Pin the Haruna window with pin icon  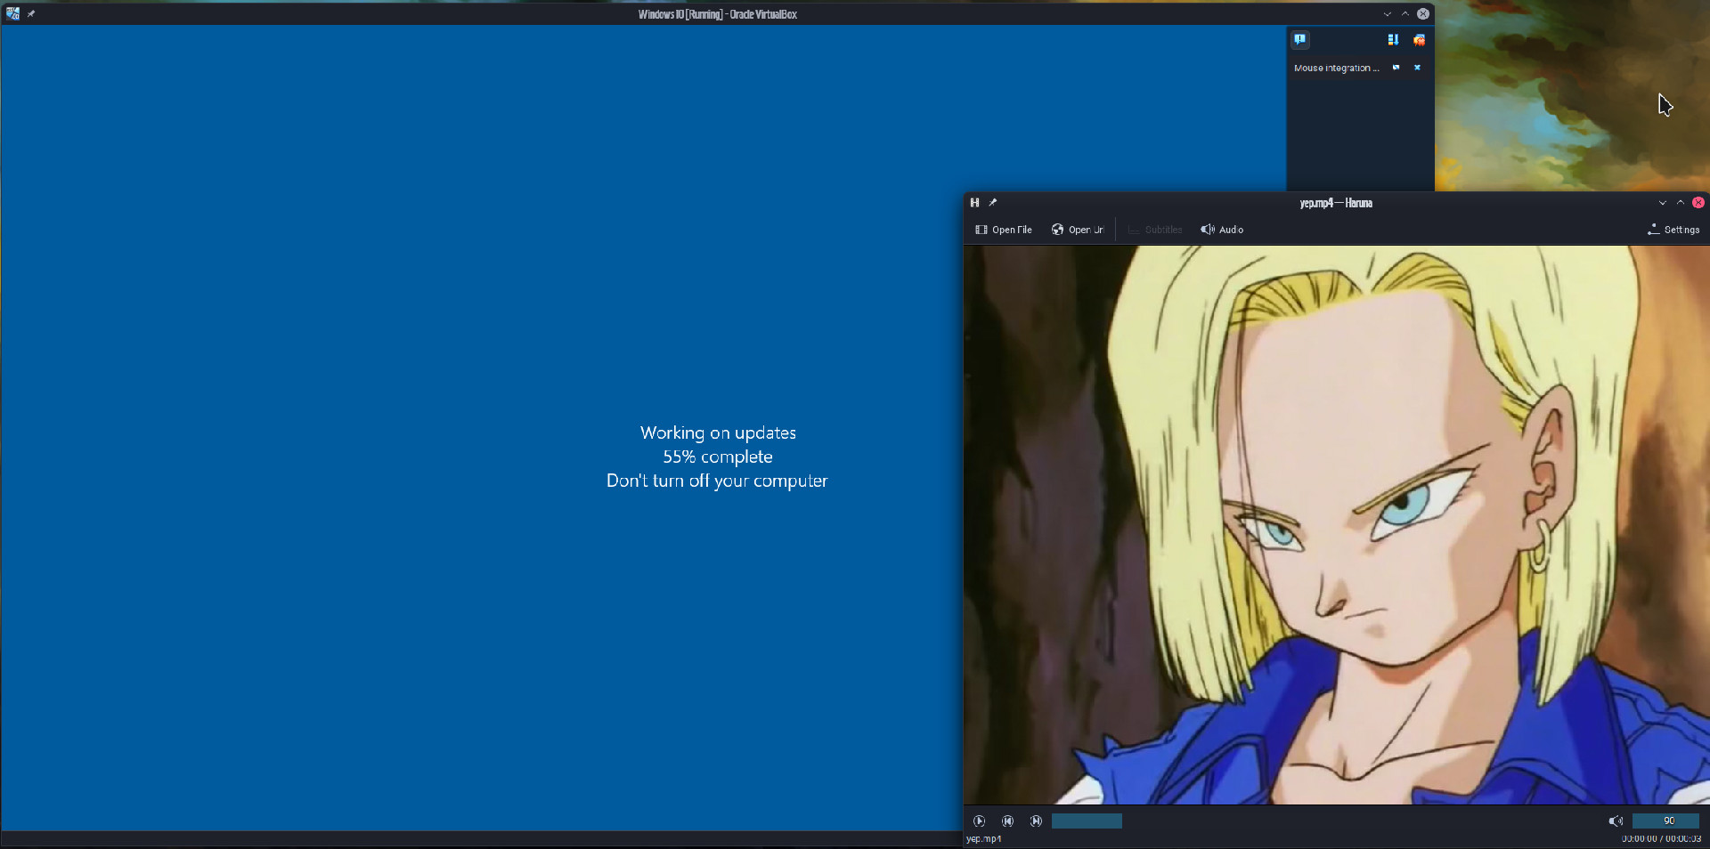click(992, 203)
